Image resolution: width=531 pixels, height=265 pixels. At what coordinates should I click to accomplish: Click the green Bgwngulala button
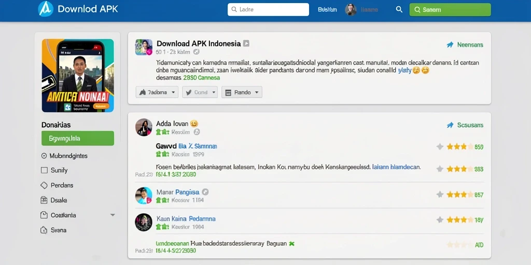[78, 138]
